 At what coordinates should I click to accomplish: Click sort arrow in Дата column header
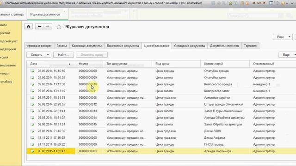click(x=69, y=64)
